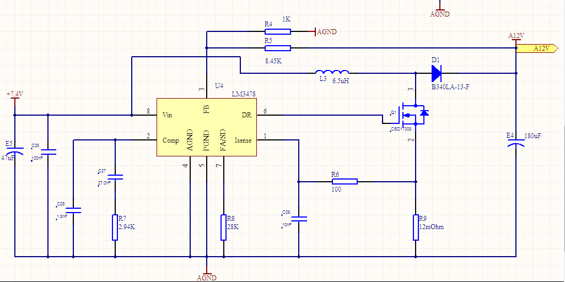Select the R5 resistor symbol

pos(277,48)
